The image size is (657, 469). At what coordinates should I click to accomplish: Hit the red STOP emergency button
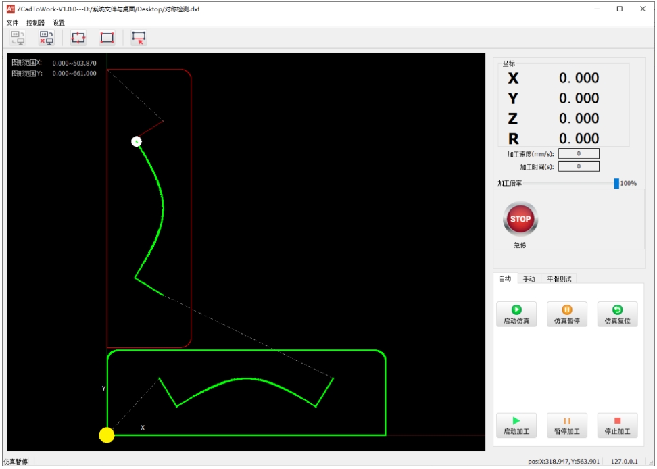click(520, 219)
